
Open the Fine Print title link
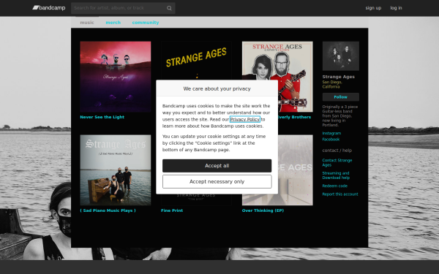(172, 210)
